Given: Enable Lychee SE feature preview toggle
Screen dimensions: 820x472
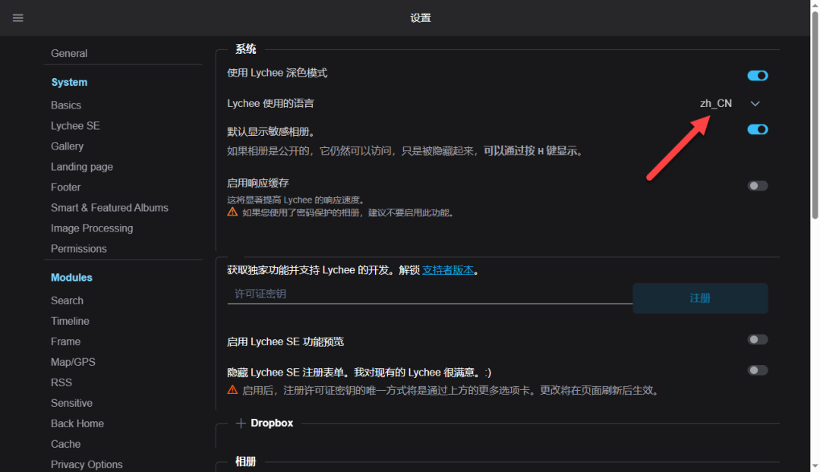Looking at the screenshot, I should coord(757,340).
